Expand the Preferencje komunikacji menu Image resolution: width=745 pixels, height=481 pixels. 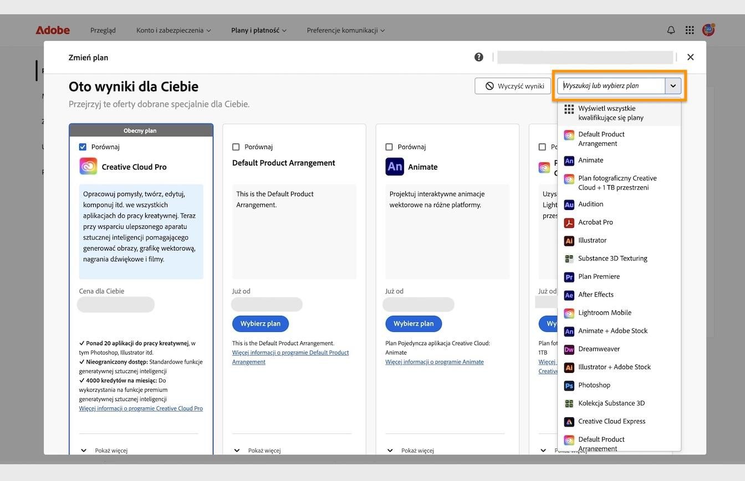346,30
